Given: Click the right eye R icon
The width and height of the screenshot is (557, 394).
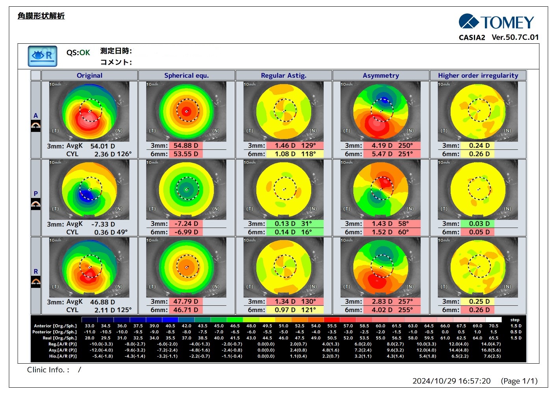Looking at the screenshot, I should click(x=43, y=56).
